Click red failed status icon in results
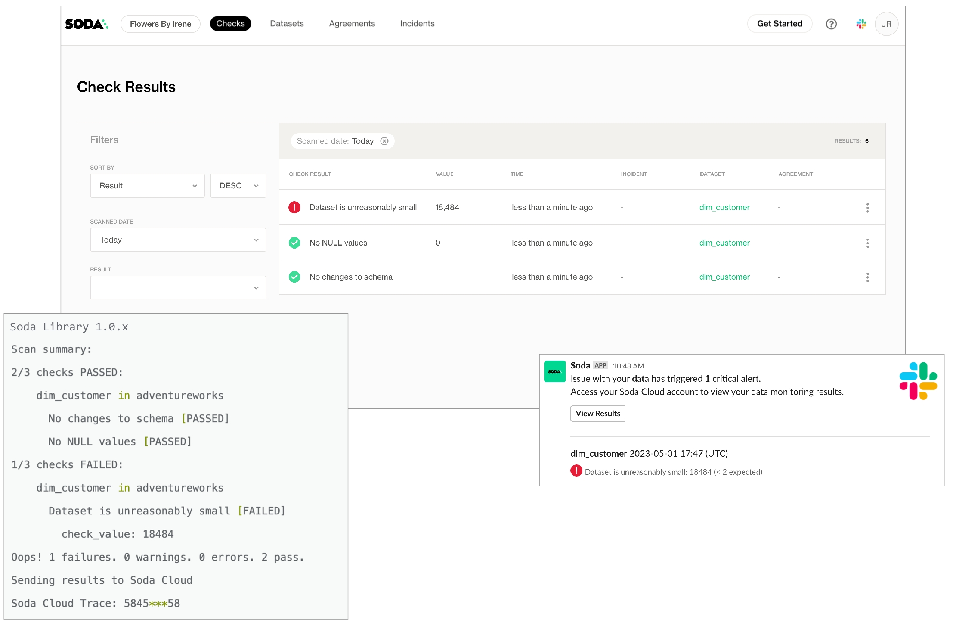The width and height of the screenshot is (953, 623). [294, 207]
